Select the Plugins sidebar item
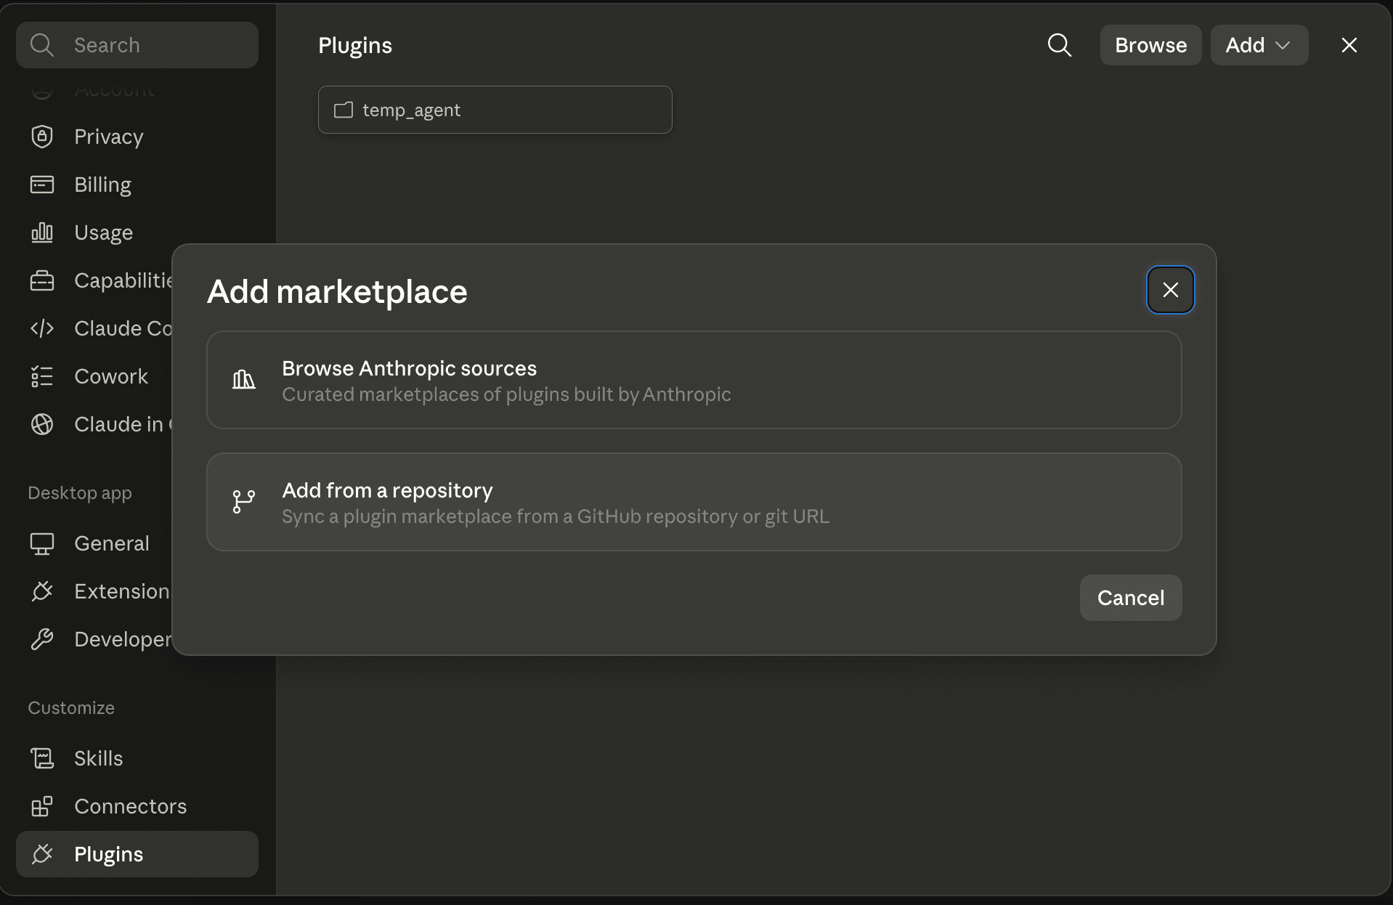Viewport: 1393px width, 905px height. 137,854
